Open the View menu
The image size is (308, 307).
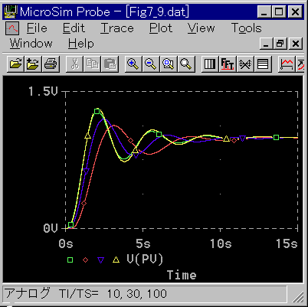click(x=202, y=28)
